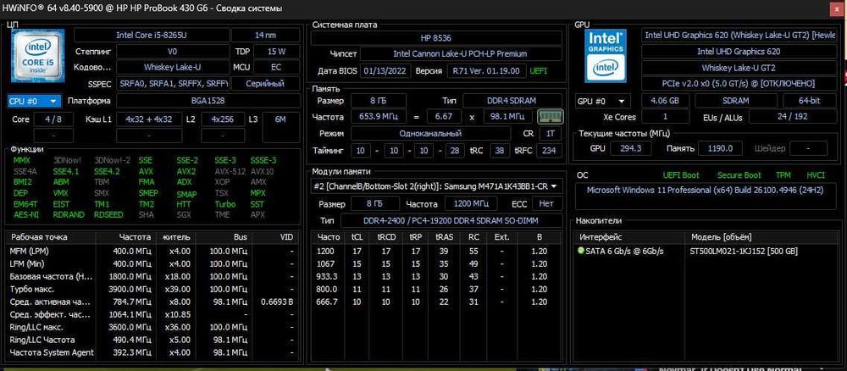The image size is (847, 371).
Task: Click the 4.06 GB GPU memory field
Action: pos(665,101)
